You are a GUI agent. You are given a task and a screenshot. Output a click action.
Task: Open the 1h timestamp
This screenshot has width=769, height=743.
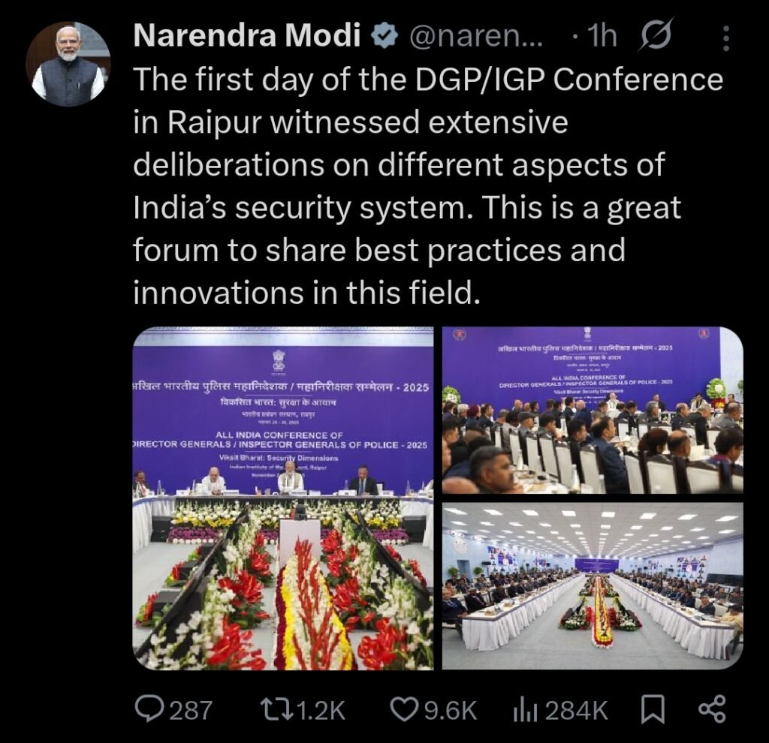pyautogui.click(x=602, y=36)
